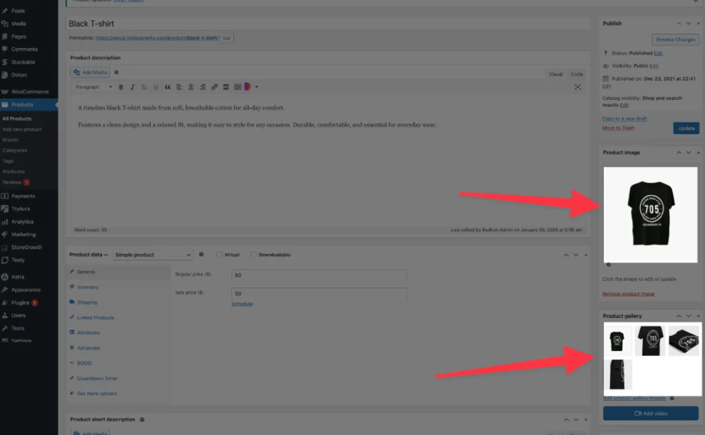
Task: Click the sale price Schedule link
Action: pyautogui.click(x=242, y=304)
